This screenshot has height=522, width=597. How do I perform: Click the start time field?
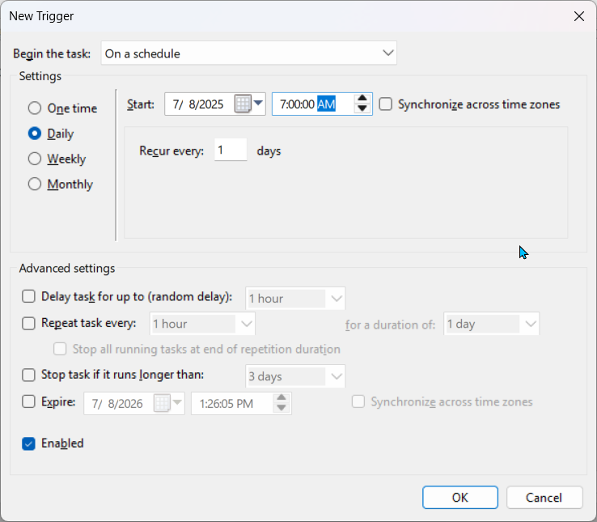point(297,104)
